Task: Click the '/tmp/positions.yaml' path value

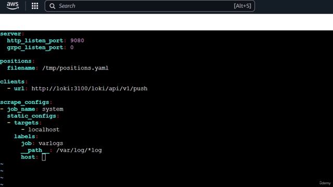Action: 75,68
